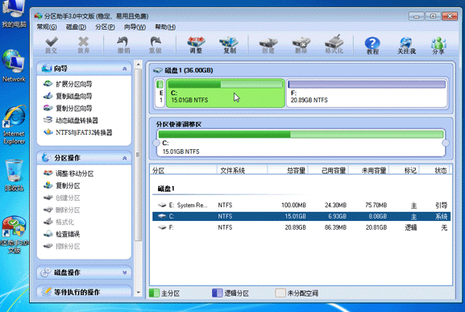Select the C: NTFS row in partition list

[301, 216]
